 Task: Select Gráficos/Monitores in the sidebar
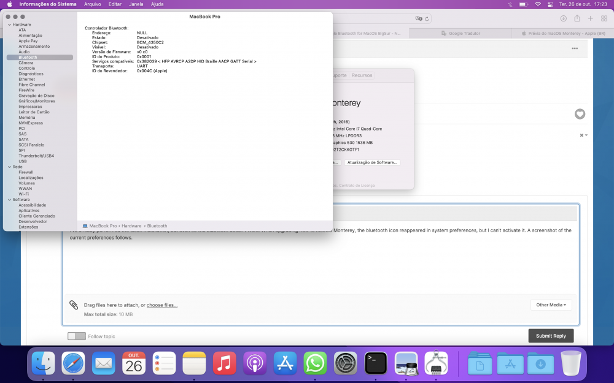pyautogui.click(x=37, y=101)
